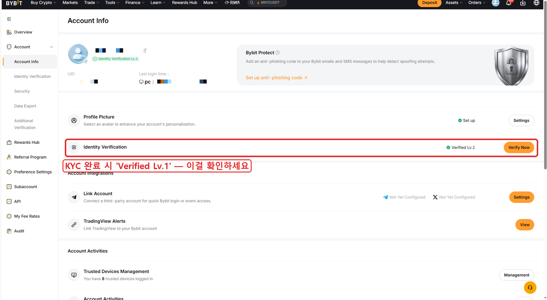Click the search magnifier icon

pyautogui.click(x=252, y=2)
